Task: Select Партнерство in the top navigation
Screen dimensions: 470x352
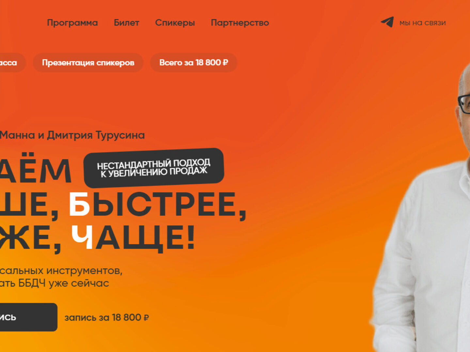Action: (x=240, y=23)
